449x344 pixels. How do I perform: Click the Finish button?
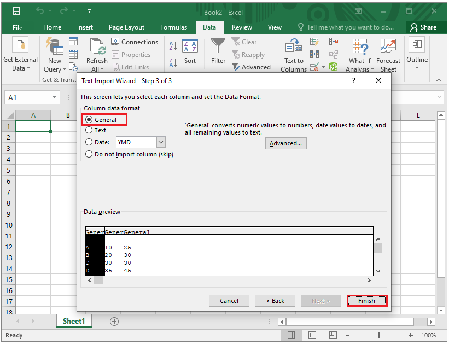(x=366, y=300)
